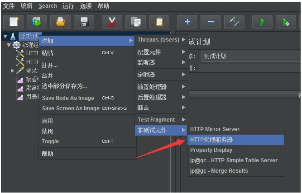Viewport: 302px width, 193px height.
Task: Click the Copy toolbar icon
Action: [x=135, y=22]
